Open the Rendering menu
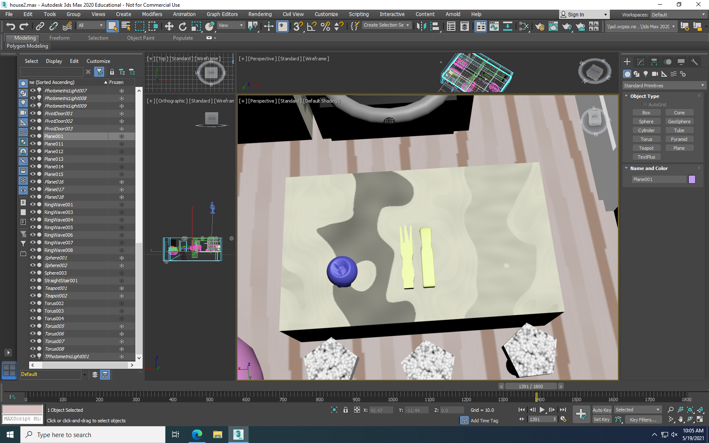The height and width of the screenshot is (443, 709). click(x=260, y=14)
